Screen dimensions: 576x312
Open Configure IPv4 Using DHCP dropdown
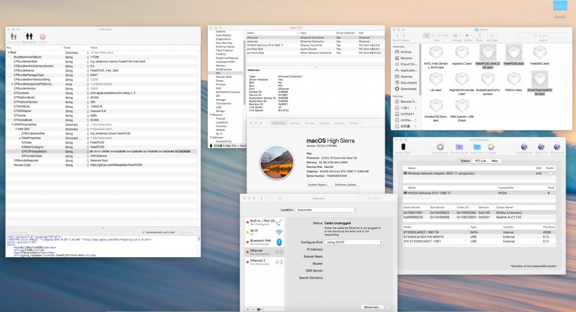coord(354,242)
